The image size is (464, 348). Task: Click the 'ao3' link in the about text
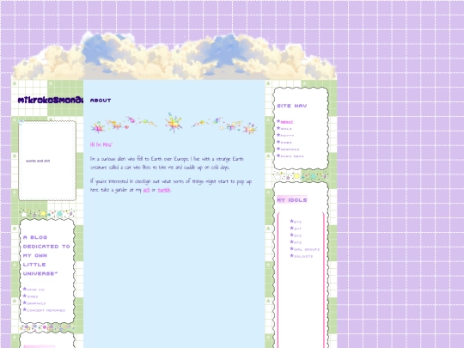(146, 190)
